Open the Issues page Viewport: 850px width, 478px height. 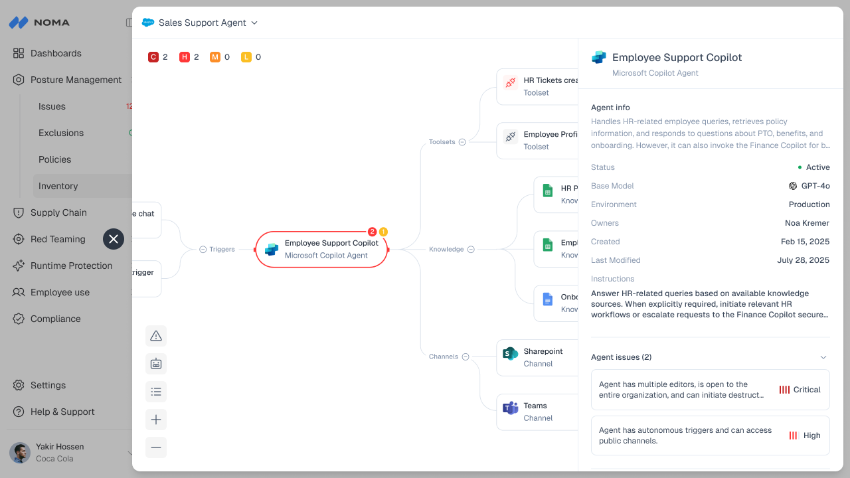tap(52, 106)
